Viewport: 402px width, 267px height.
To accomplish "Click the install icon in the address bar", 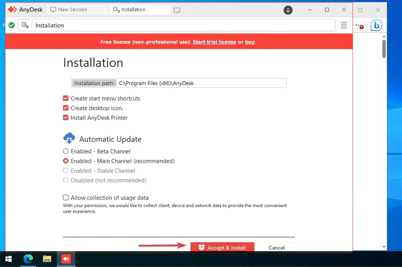I will [25, 25].
